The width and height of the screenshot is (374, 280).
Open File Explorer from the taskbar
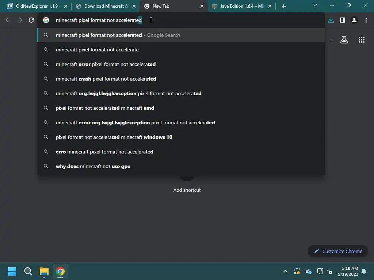44,271
